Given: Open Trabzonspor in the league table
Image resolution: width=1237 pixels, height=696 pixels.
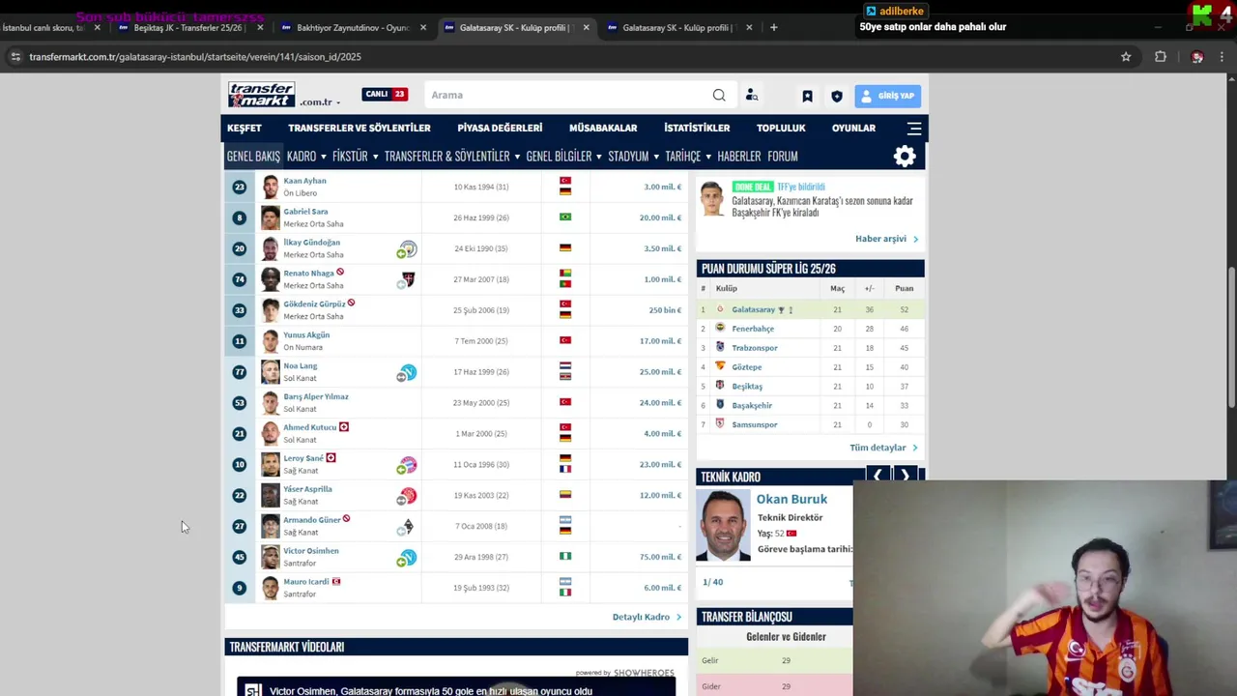Looking at the screenshot, I should (x=755, y=348).
